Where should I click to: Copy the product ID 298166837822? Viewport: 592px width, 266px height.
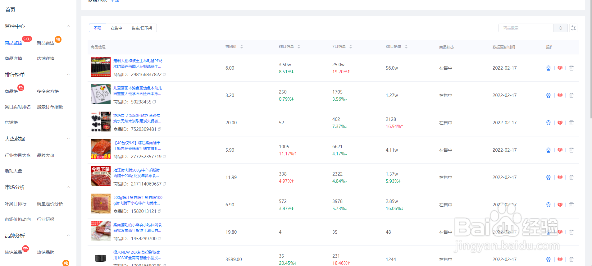click(165, 75)
